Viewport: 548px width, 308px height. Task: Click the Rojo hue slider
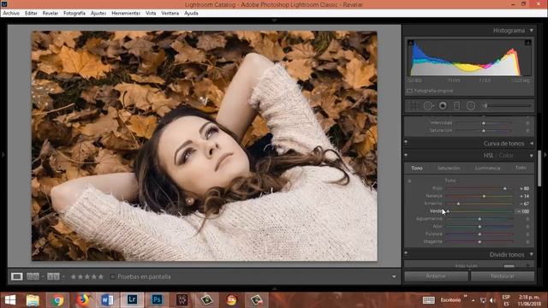479,188
